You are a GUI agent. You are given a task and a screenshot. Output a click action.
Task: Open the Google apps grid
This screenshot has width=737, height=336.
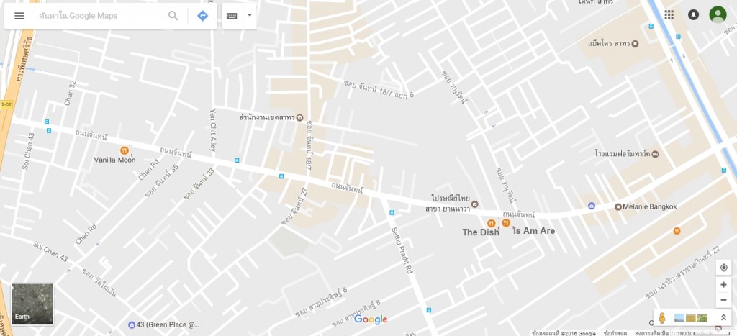point(669,14)
